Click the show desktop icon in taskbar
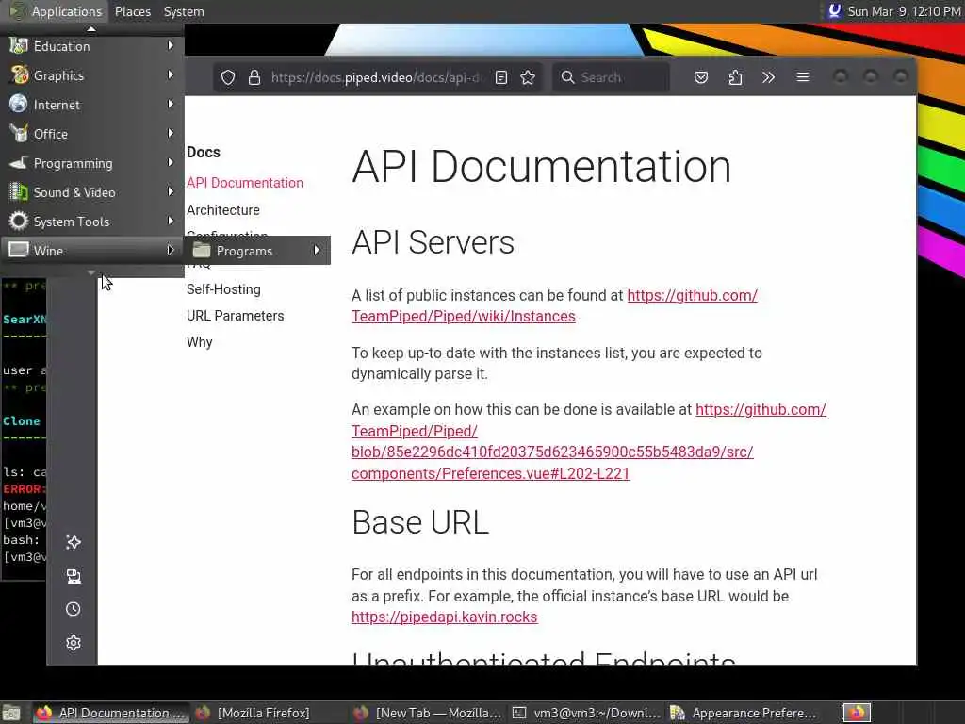The width and height of the screenshot is (965, 724). (x=11, y=713)
